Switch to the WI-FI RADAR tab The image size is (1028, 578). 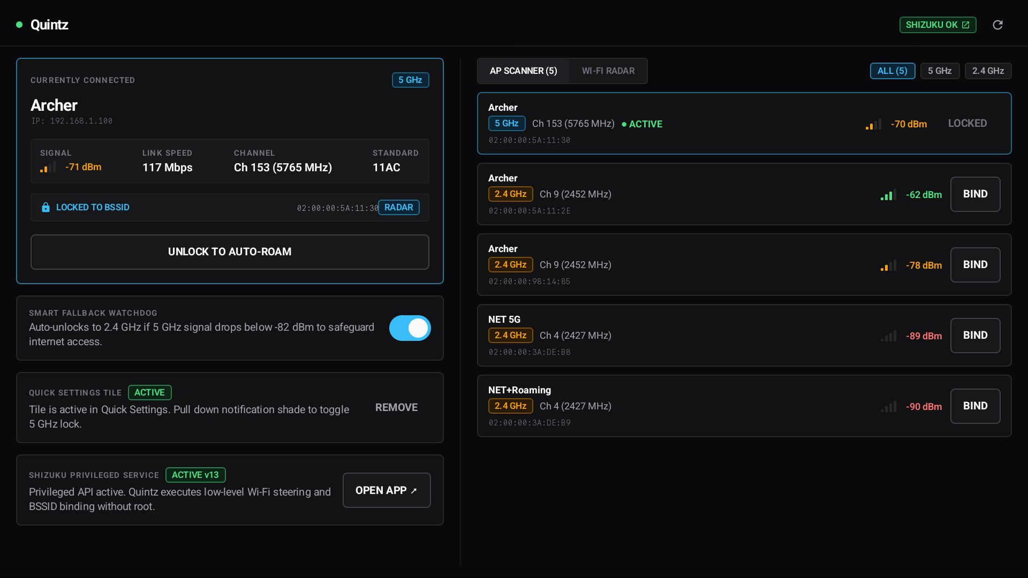click(x=608, y=71)
